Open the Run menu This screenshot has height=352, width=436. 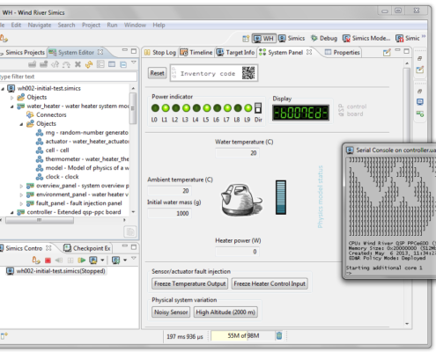click(112, 26)
